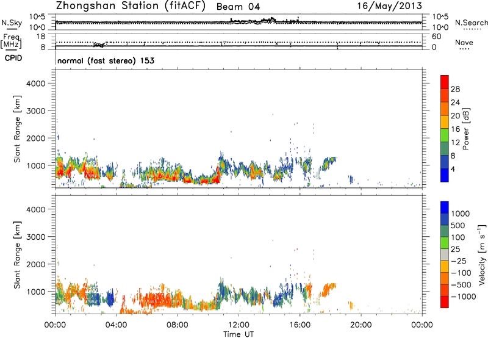Click the '-25' velocity colorbar value
Image resolution: width=488 pixels, height=338 pixels.
click(x=459, y=261)
